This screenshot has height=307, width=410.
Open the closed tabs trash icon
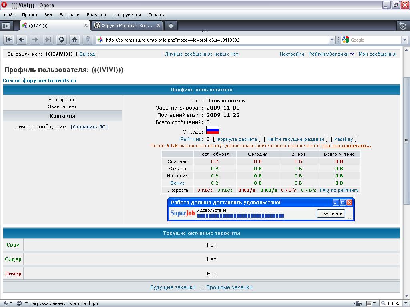pos(402,26)
